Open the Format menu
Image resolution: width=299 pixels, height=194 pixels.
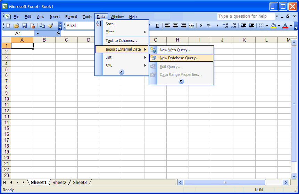point(71,17)
